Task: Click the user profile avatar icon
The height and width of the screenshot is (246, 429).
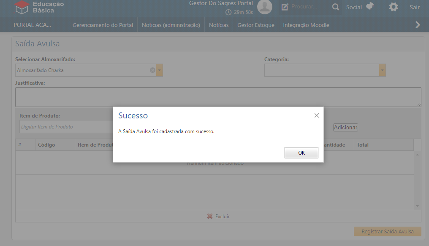Action: (x=265, y=7)
